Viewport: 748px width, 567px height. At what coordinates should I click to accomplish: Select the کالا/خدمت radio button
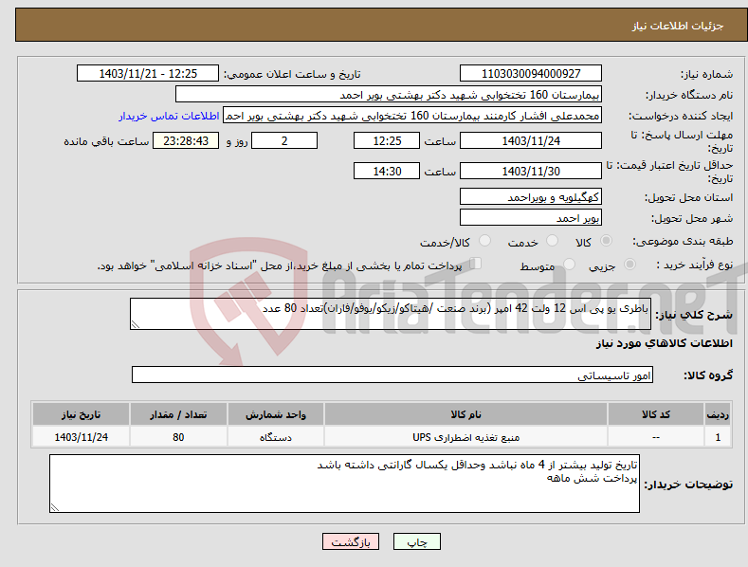click(x=484, y=241)
